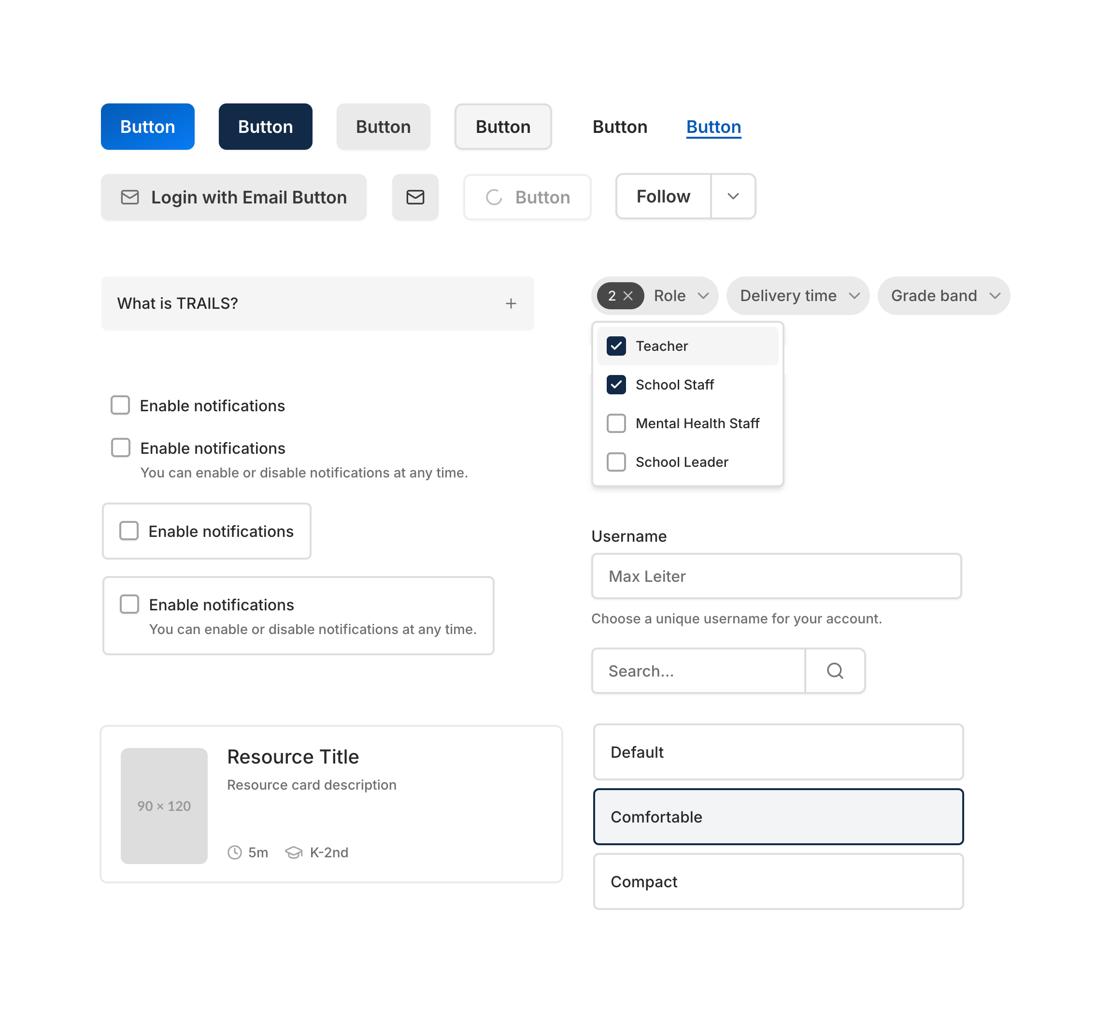The width and height of the screenshot is (1111, 1010).
Task: Click the K-2nd grade label
Action: click(x=329, y=852)
